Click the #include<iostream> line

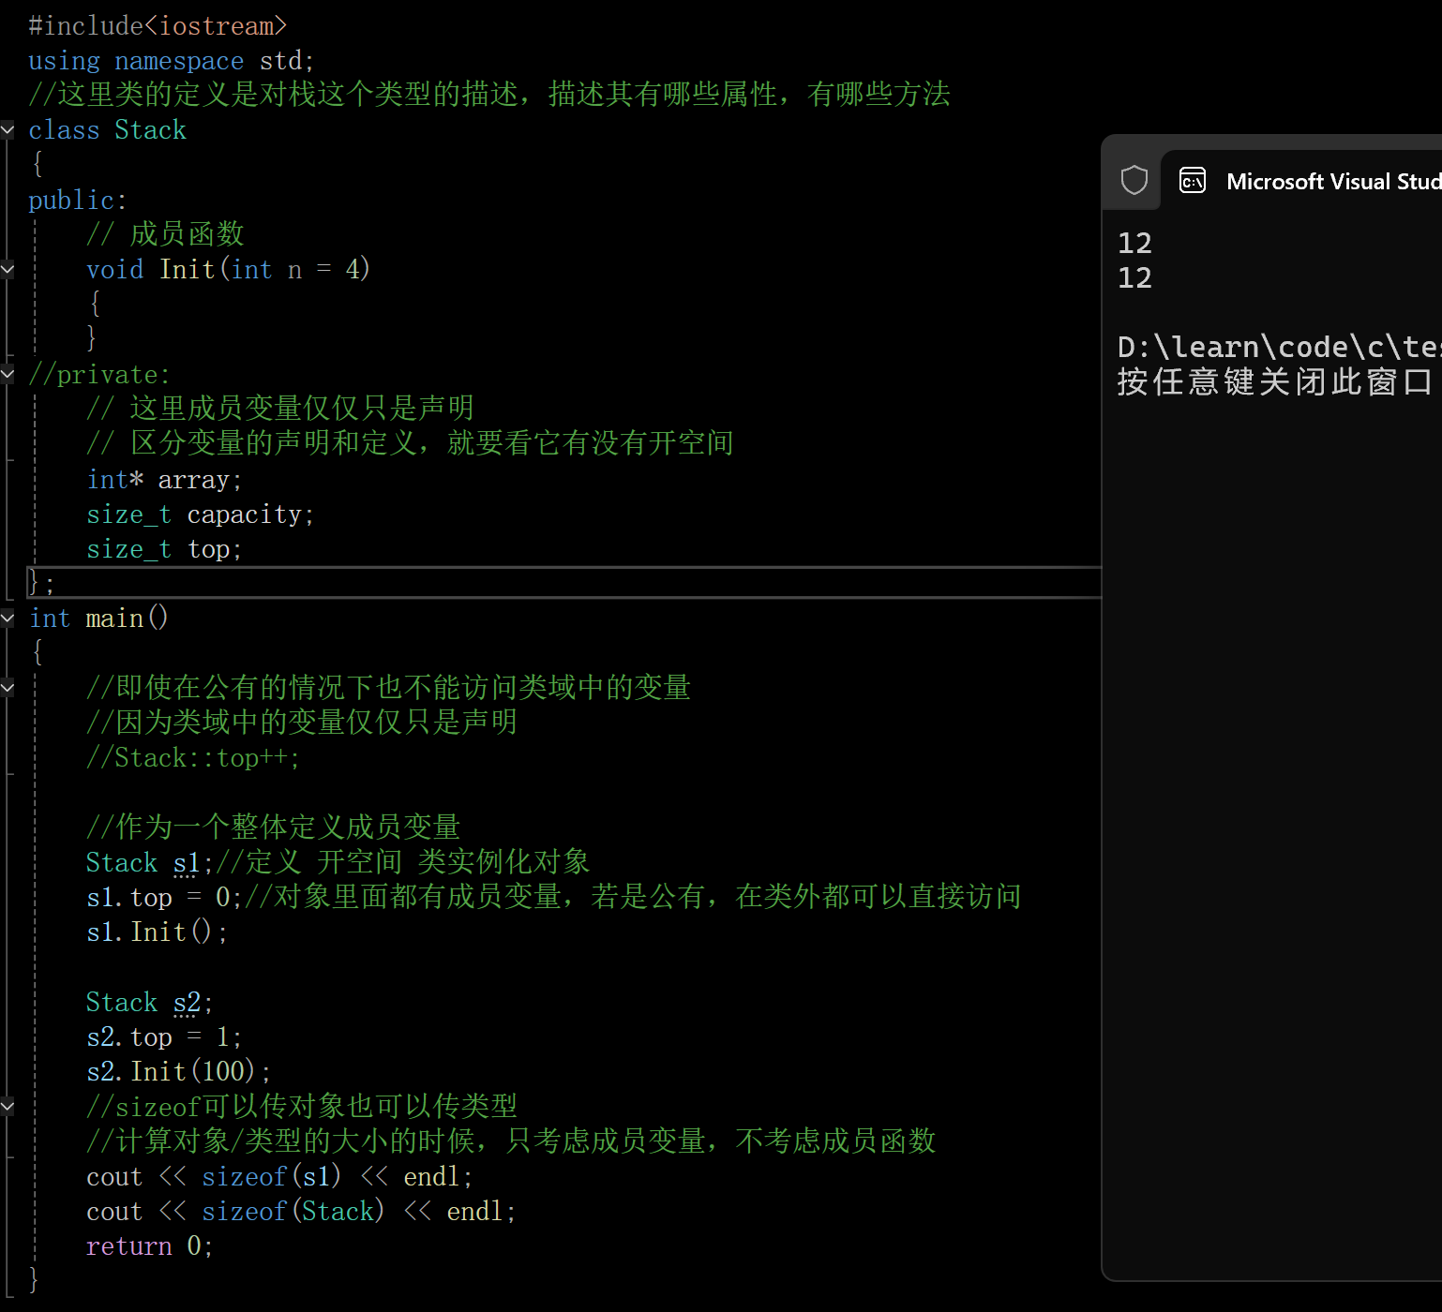pyautogui.click(x=158, y=26)
